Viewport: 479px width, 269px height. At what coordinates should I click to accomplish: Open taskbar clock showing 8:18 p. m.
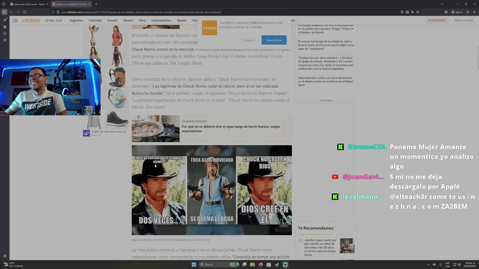pos(470,265)
